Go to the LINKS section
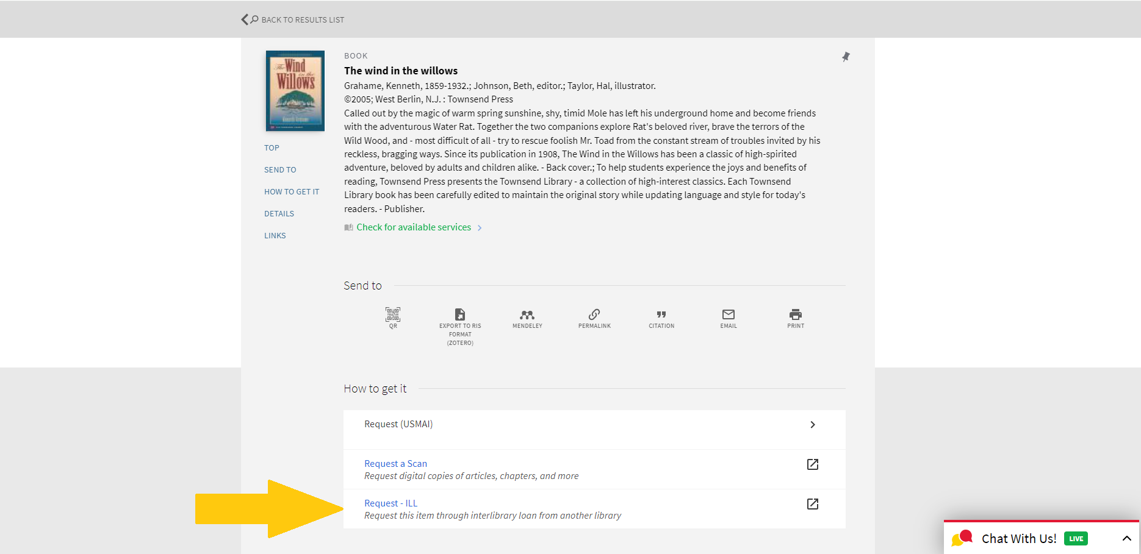The image size is (1141, 554). [x=275, y=235]
